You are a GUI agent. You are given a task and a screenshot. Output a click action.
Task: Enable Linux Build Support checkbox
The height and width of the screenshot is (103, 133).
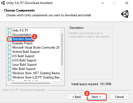(x=9, y=65)
